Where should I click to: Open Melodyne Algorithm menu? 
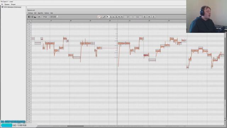[40, 13]
